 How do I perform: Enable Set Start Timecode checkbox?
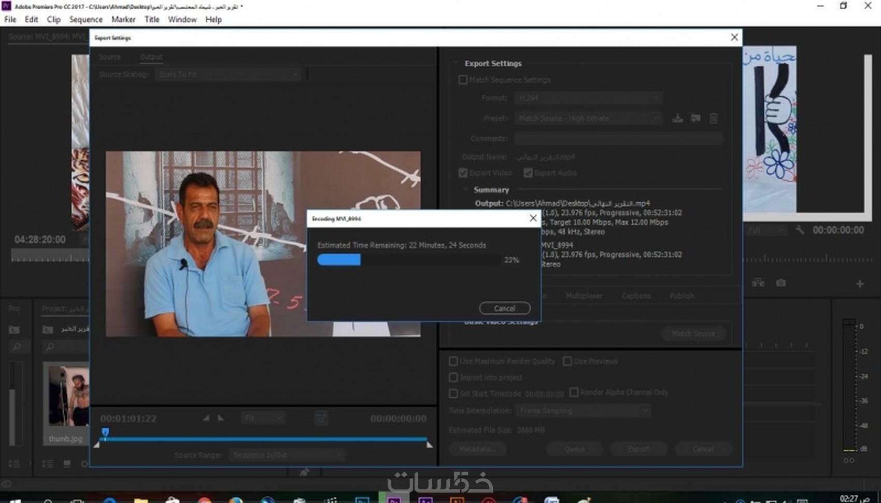click(453, 394)
